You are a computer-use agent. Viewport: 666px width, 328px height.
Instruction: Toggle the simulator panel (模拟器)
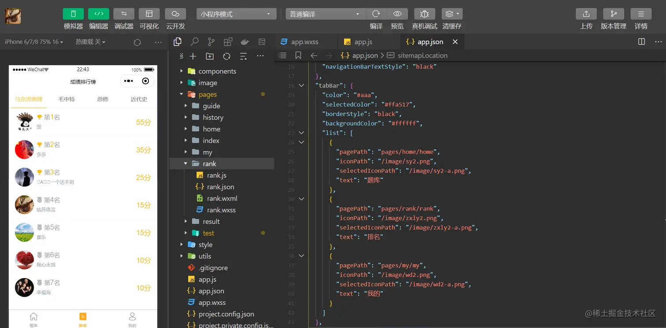click(x=73, y=14)
